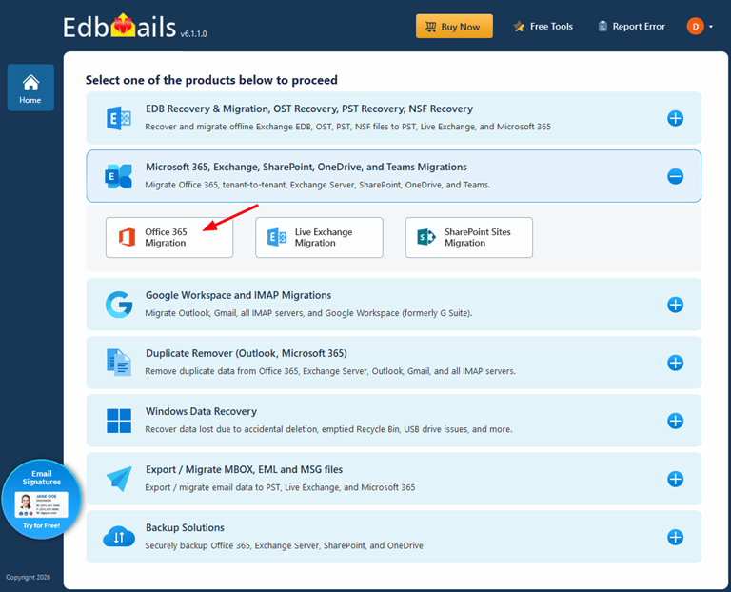Click the Copyright 2026 footer text
Screen dimensions: 731x592
(28, 577)
